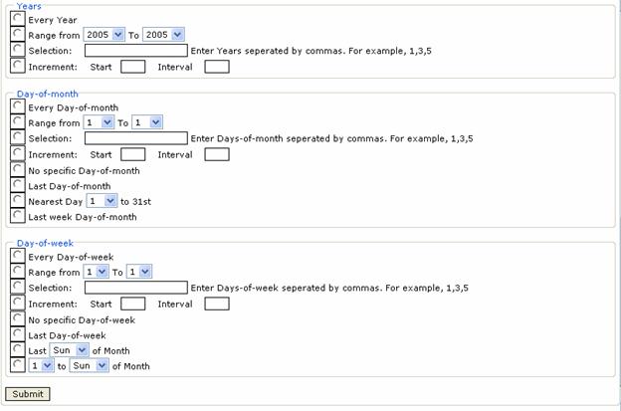Focus the Day-of-month Selection input box
Viewport: 621px width, 411px height.
(135, 138)
